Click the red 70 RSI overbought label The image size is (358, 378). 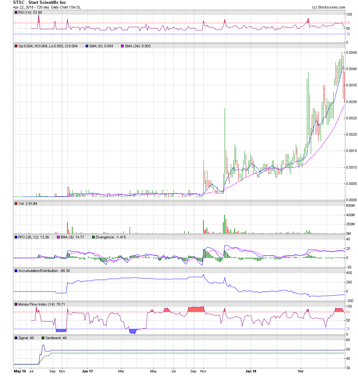click(348, 23)
